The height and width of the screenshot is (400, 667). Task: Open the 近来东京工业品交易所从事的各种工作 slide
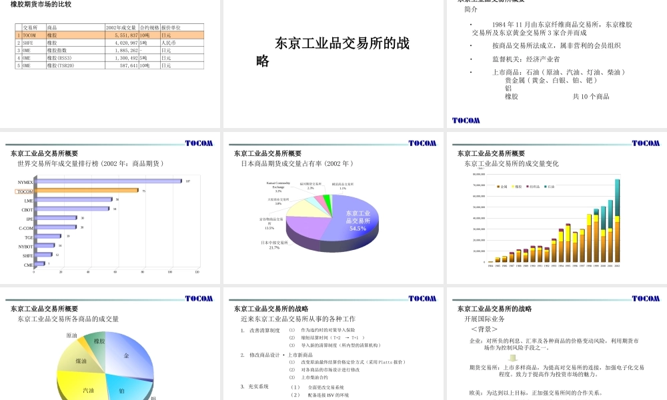[x=333, y=343]
